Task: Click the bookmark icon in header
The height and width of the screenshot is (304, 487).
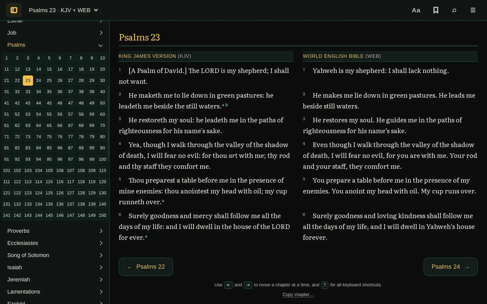Action: pyautogui.click(x=436, y=10)
